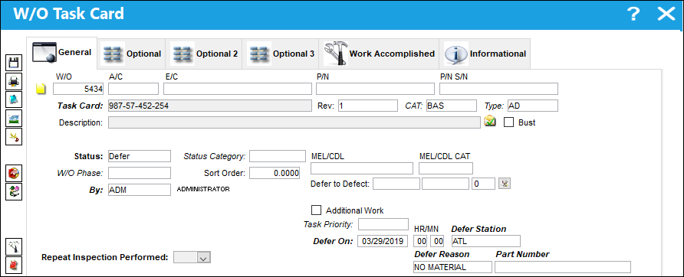Viewport: 684px width, 277px height.
Task: Click the red icon at sidebar bottom
Action: tap(14, 265)
